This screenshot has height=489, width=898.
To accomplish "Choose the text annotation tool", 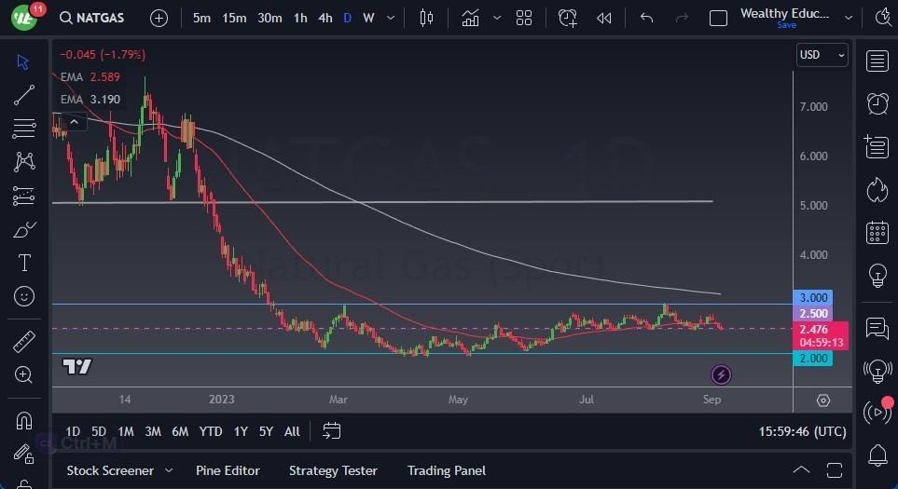I will [x=24, y=263].
